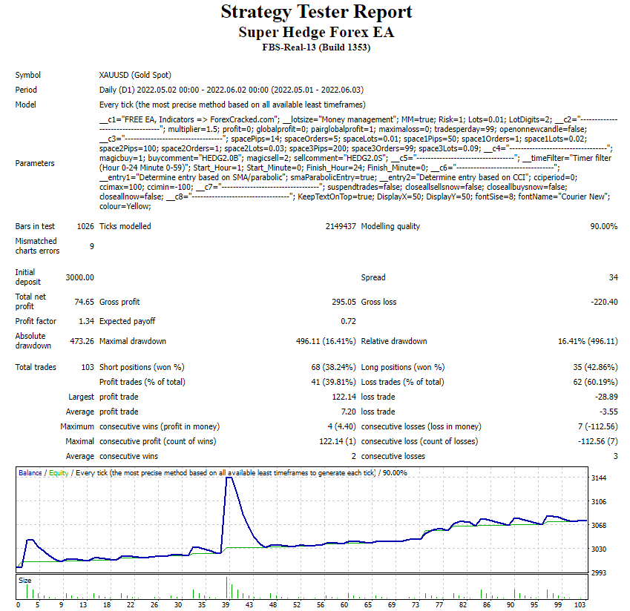Screen dimensions: 630x611
Task: Click the Relative drawdown 16.41% (496.11) value
Action: [587, 341]
